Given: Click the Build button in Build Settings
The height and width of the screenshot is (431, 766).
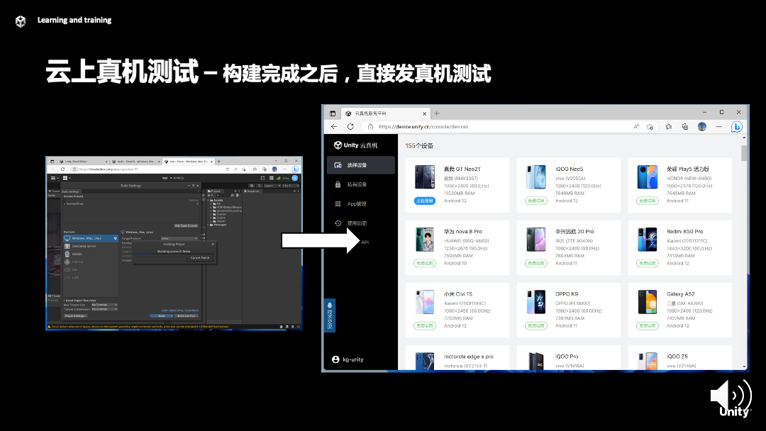Looking at the screenshot, I should pyautogui.click(x=161, y=315).
